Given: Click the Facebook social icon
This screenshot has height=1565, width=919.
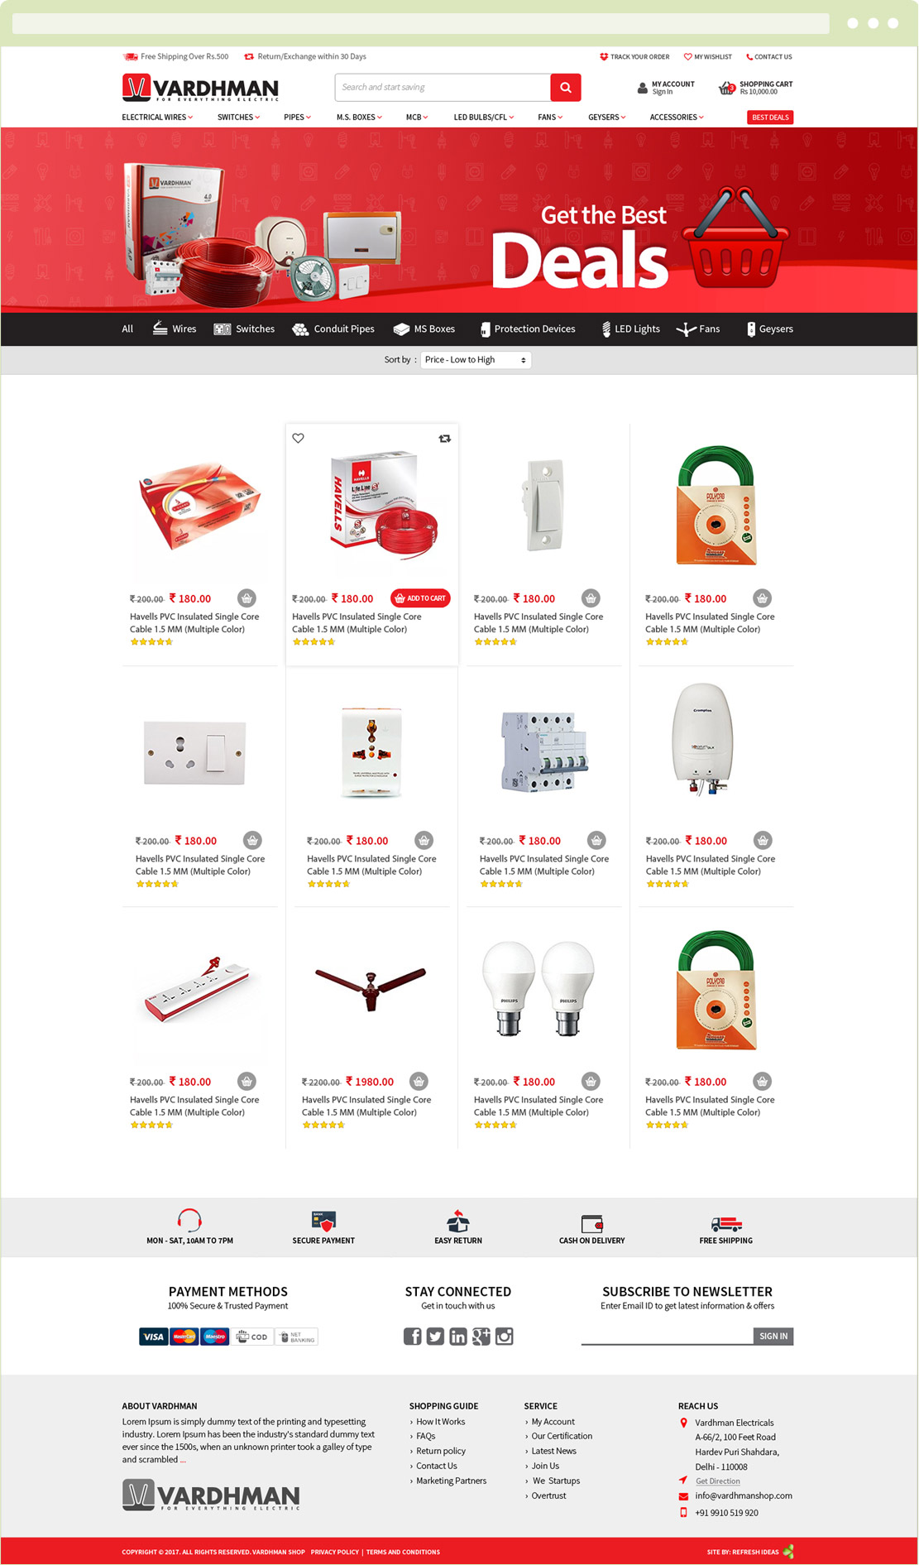Looking at the screenshot, I should point(412,1336).
